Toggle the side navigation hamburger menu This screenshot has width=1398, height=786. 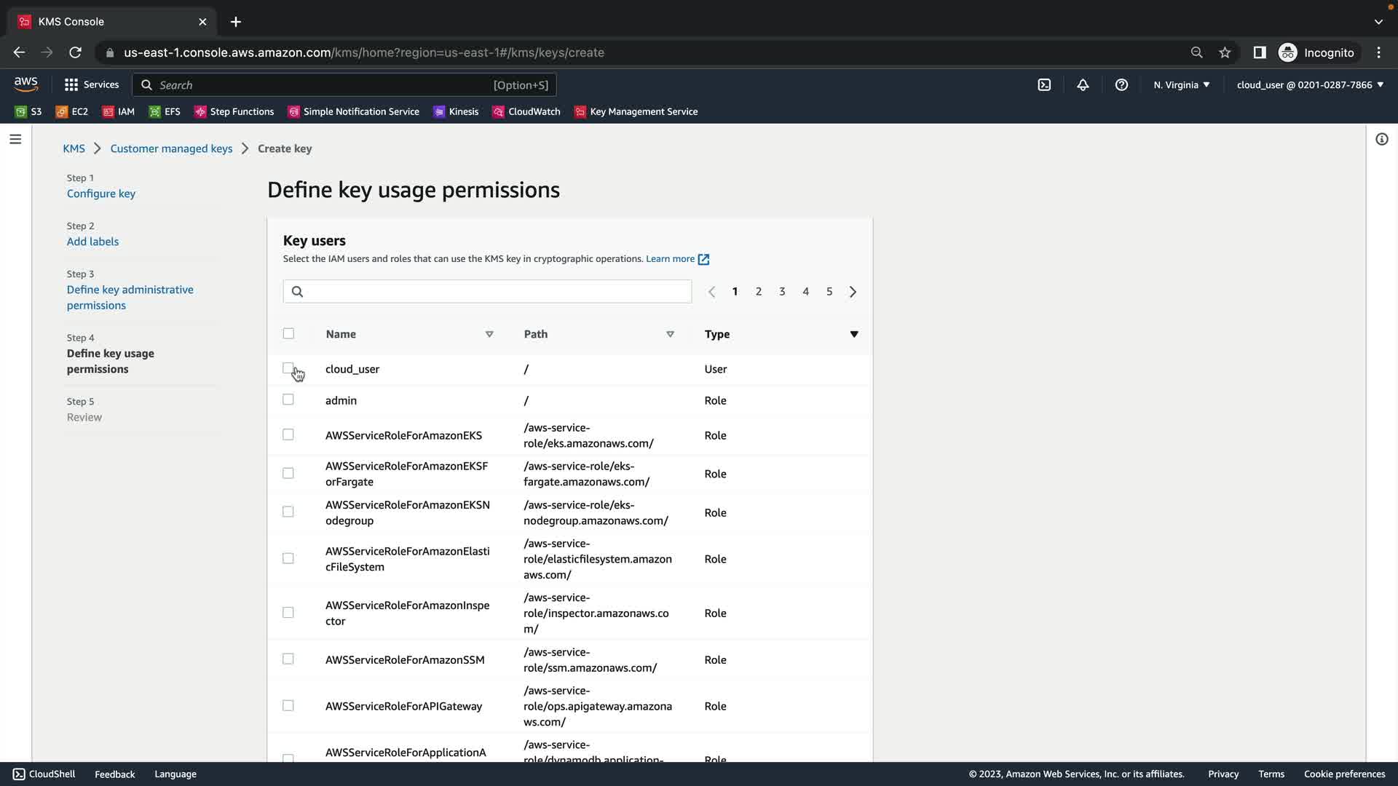coord(15,139)
